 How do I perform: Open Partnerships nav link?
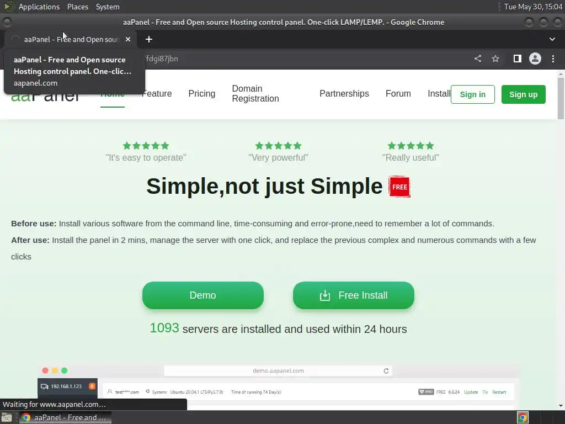click(344, 93)
